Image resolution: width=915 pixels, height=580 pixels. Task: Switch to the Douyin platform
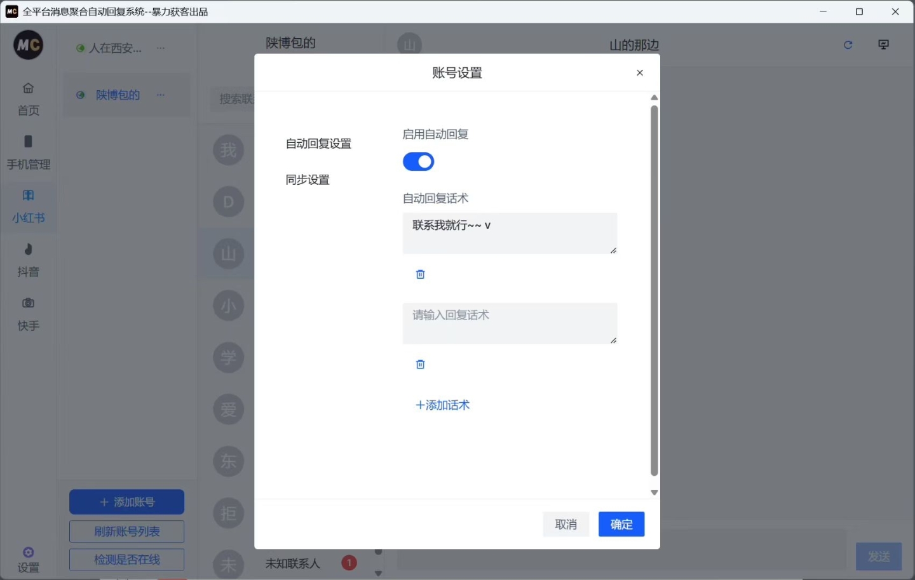tap(28, 260)
